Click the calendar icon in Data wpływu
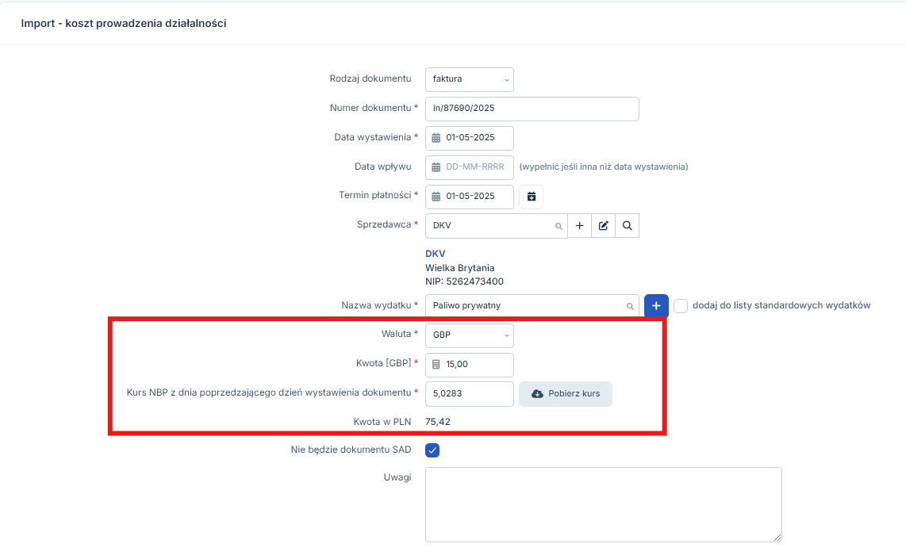Viewport: 906px width, 555px height. 436,167
